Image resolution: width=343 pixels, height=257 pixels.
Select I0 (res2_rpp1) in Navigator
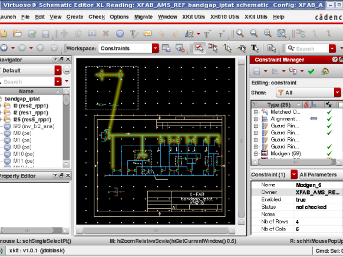[x=31, y=106]
